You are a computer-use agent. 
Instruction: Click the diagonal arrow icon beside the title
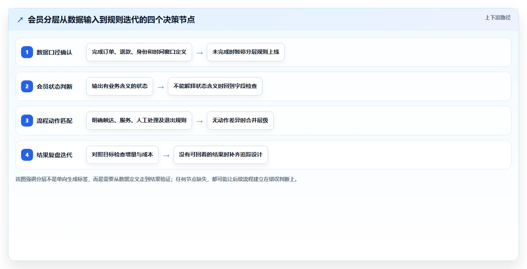click(x=20, y=19)
